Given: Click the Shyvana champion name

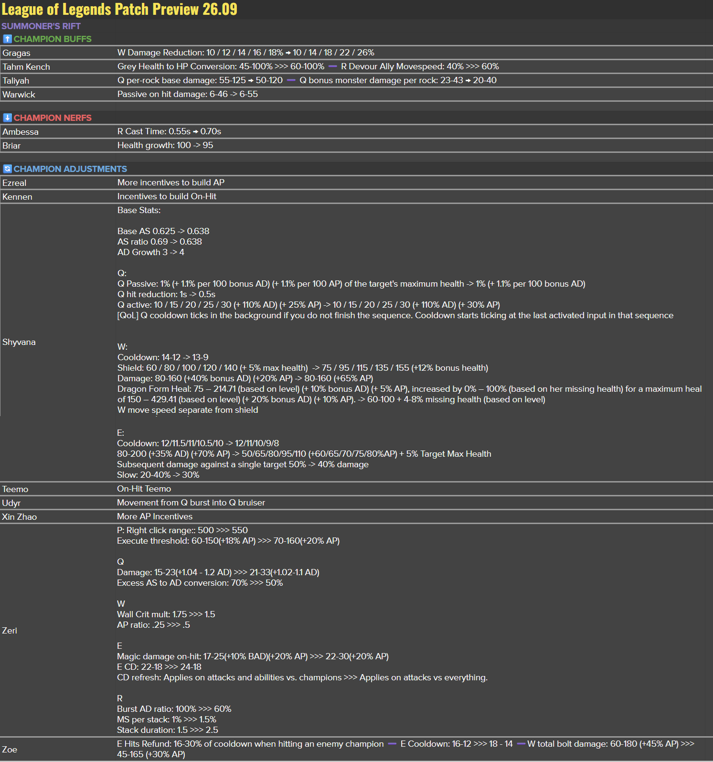Looking at the screenshot, I should [19, 342].
